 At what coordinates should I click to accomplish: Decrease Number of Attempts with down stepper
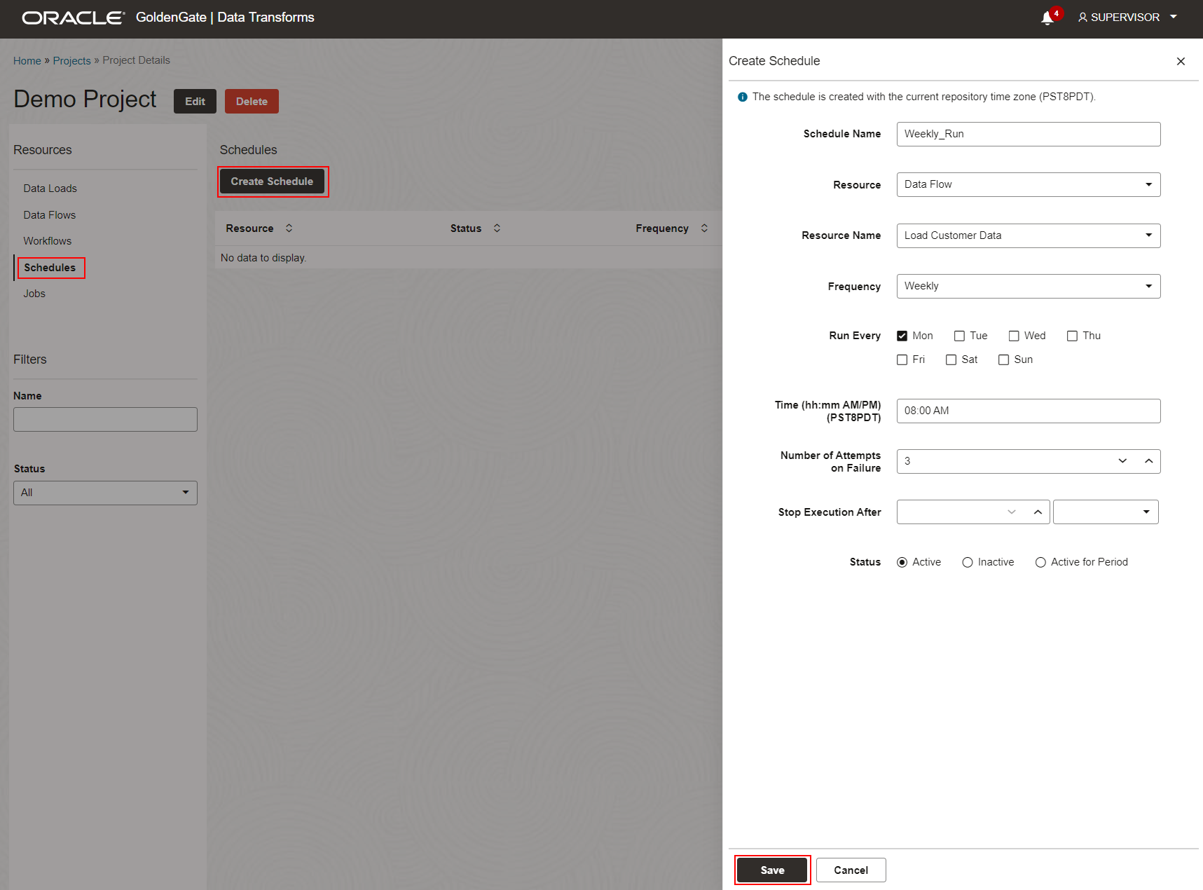point(1122,461)
